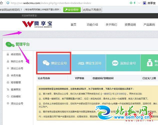158x125 pixels.
Task: Click the 创建时间/到期时间 column header
Action: pos(103,78)
